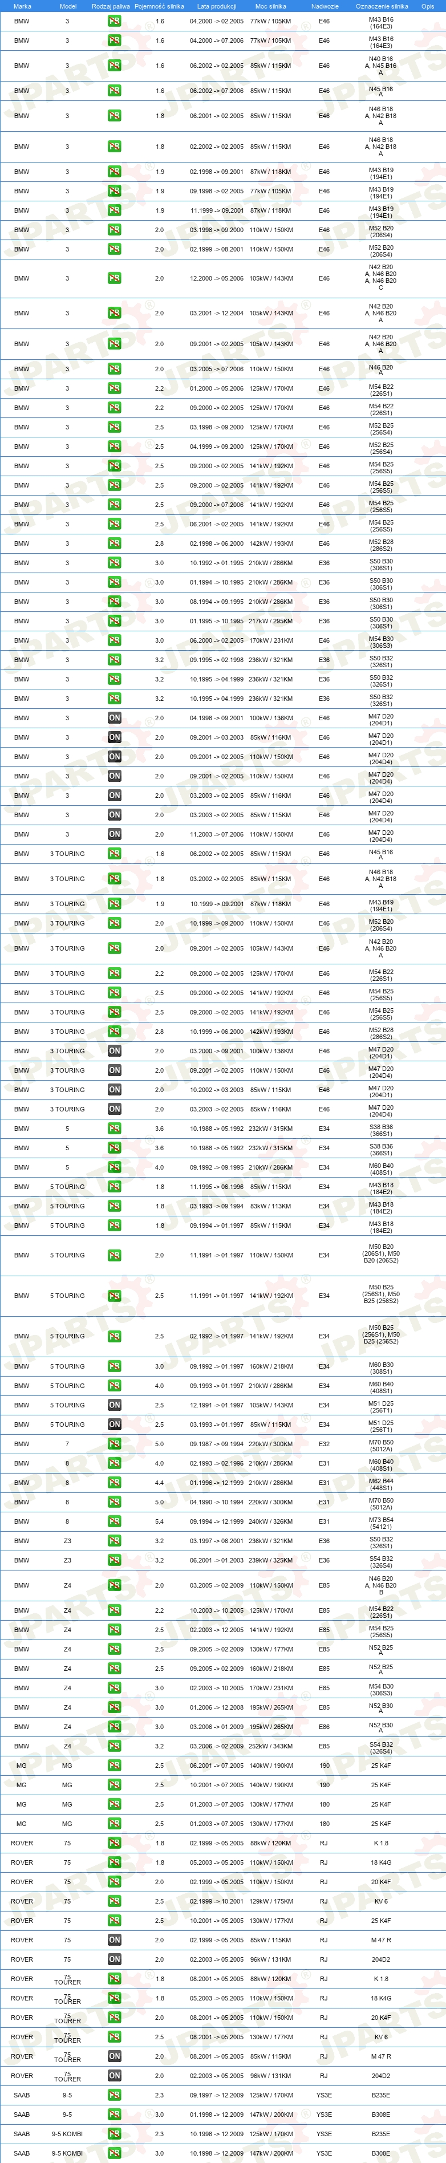Click PB fuel icon for BMW 3 04.2000 -> 07.2006
This screenshot has width=446, height=2163.
pyautogui.click(x=114, y=40)
